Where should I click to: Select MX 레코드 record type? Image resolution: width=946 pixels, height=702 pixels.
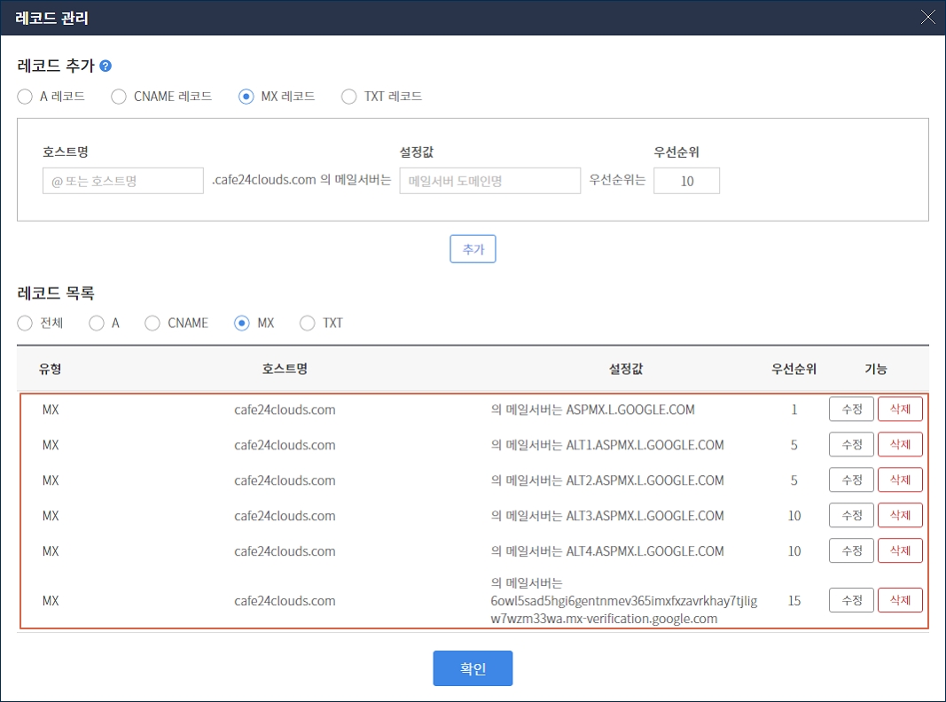246,97
